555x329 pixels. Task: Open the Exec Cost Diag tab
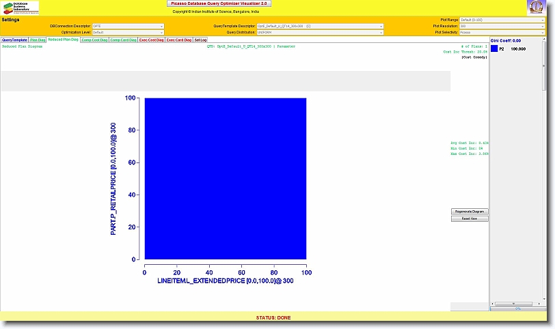coord(151,40)
